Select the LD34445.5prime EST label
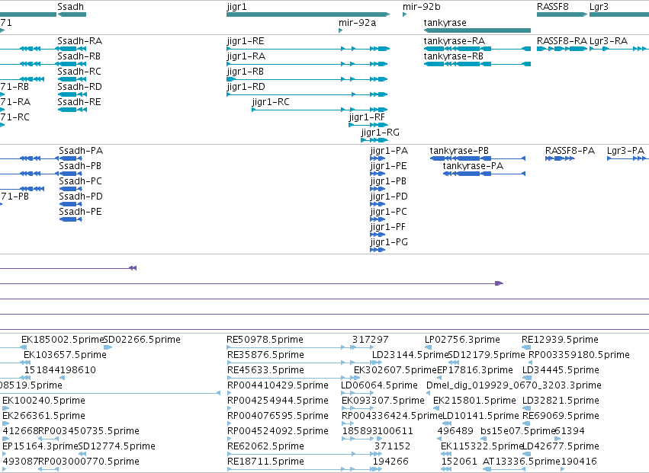This screenshot has width=649, height=473. click(x=561, y=370)
